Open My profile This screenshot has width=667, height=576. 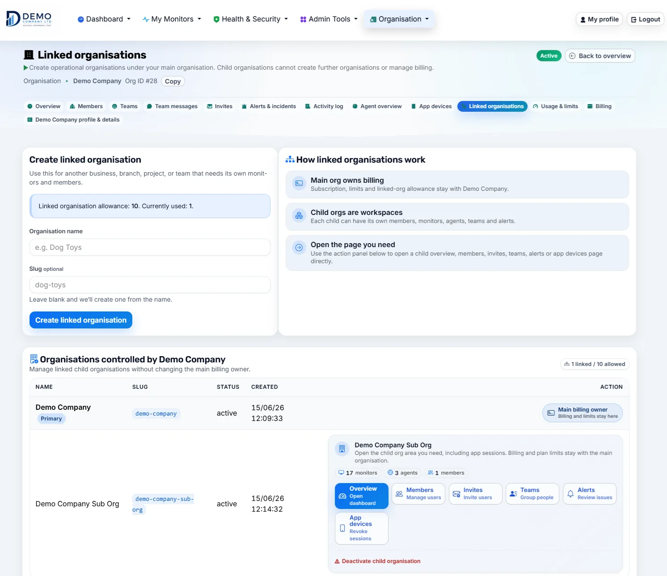tap(599, 19)
